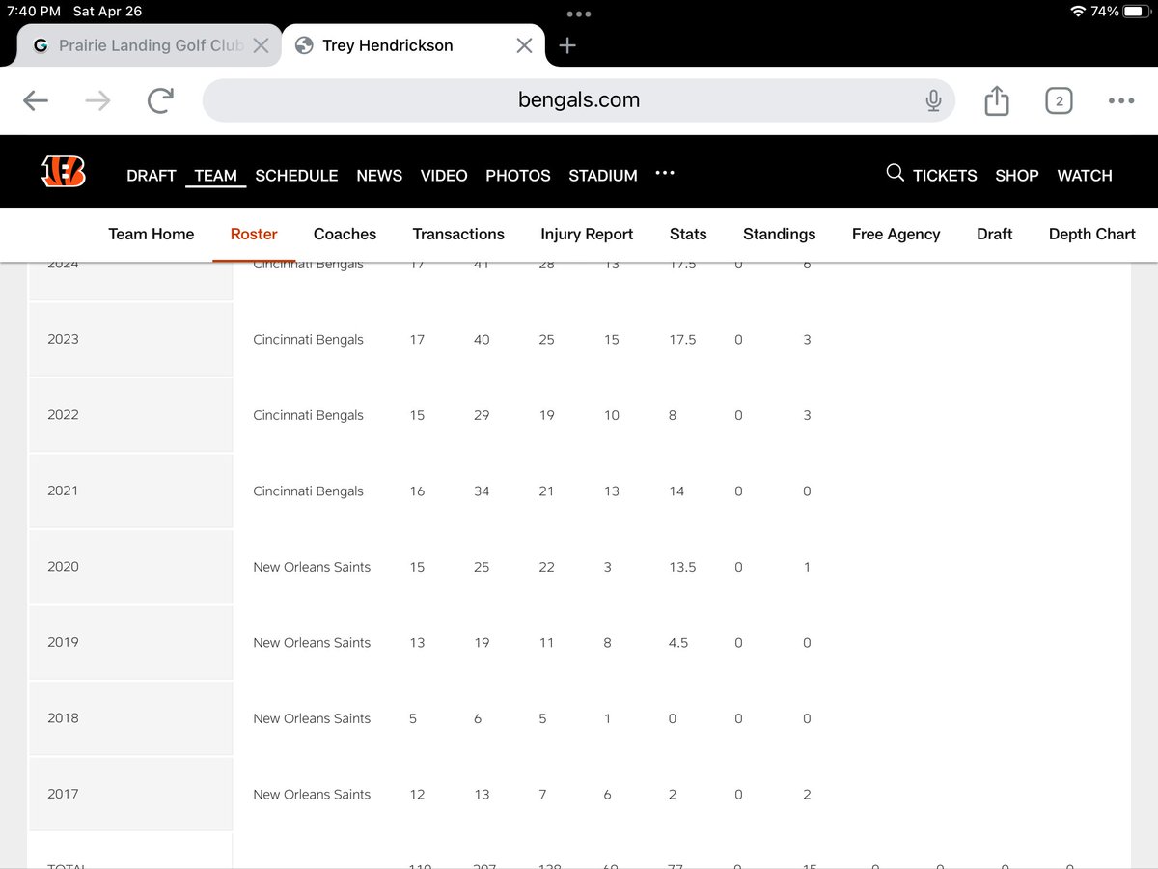The width and height of the screenshot is (1158, 869).
Task: Open the Stats subnav tab
Action: click(688, 234)
